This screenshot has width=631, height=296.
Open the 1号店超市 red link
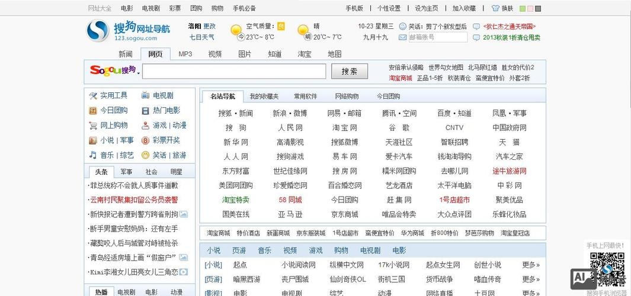(x=454, y=200)
